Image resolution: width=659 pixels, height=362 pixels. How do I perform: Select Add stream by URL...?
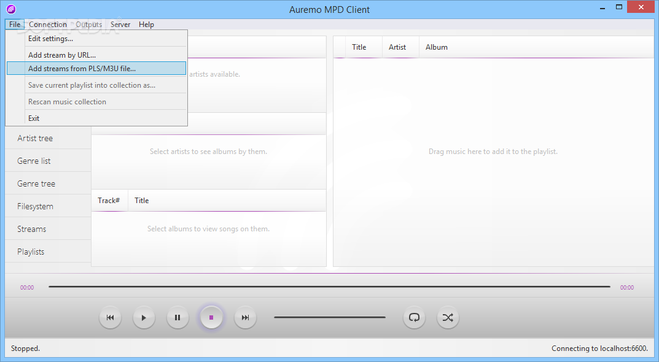click(x=96, y=55)
